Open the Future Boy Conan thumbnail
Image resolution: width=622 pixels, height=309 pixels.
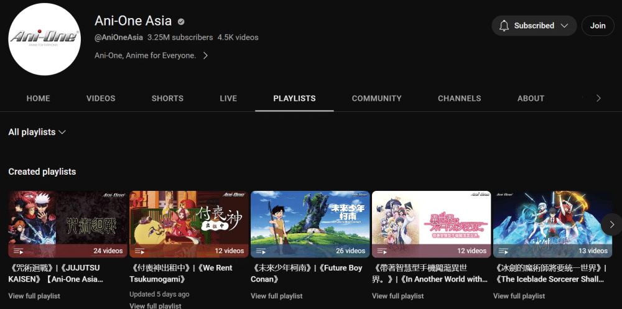(310, 224)
